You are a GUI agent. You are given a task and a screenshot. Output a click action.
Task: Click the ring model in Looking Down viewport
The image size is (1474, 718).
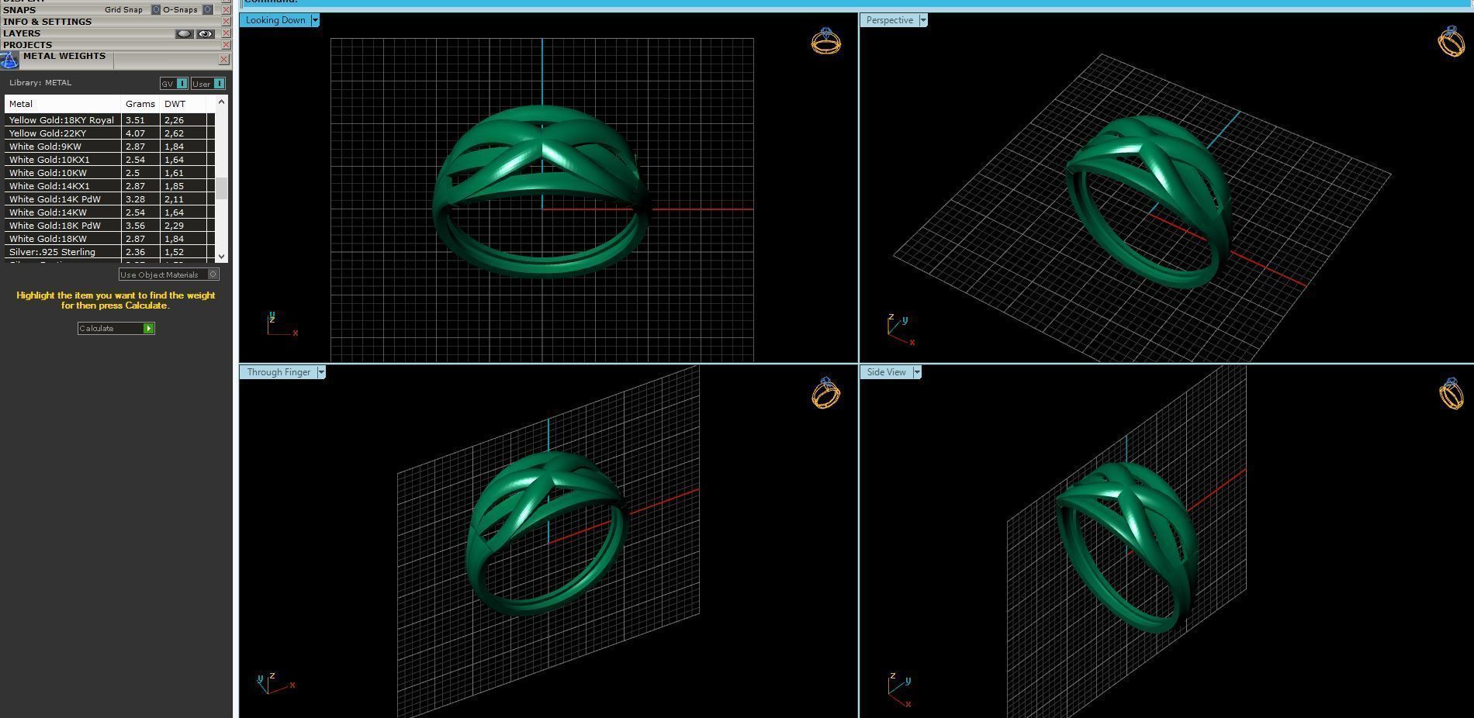click(x=541, y=191)
